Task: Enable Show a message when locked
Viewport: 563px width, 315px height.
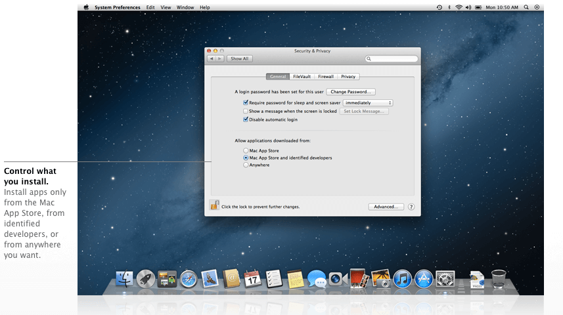Action: coord(246,111)
